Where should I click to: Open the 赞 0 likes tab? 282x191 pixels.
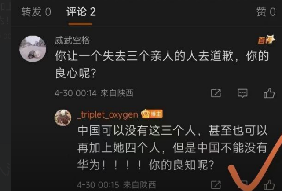tap(266, 12)
